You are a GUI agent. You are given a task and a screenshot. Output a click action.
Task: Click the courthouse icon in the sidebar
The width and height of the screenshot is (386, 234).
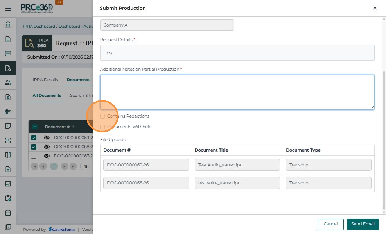click(x=8, y=25)
